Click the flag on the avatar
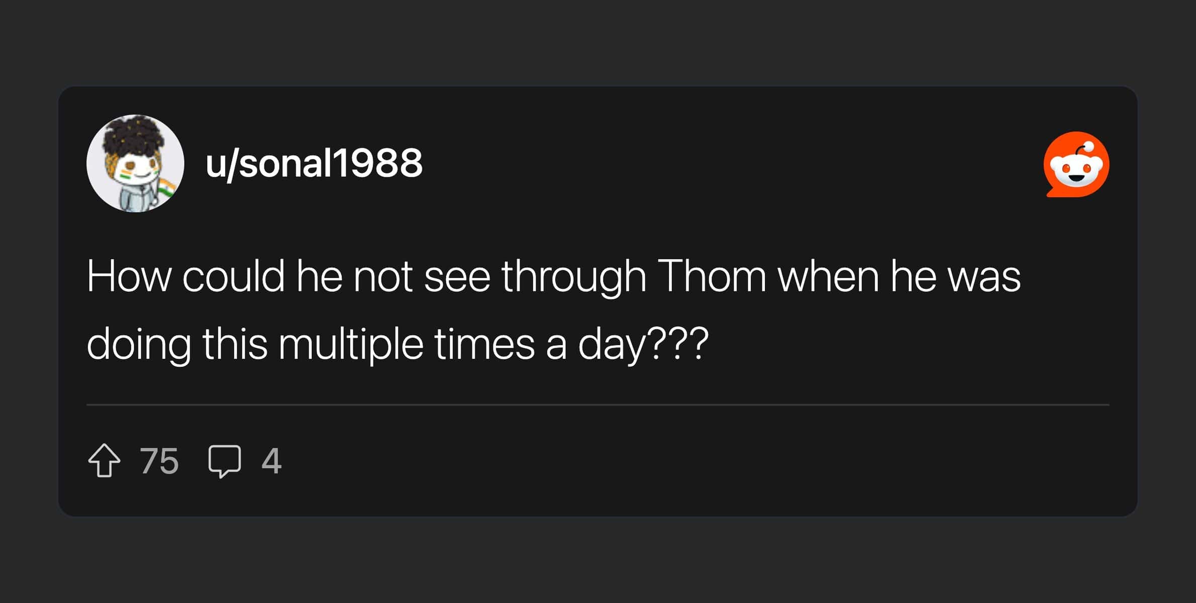Image resolution: width=1196 pixels, height=603 pixels. (x=167, y=188)
